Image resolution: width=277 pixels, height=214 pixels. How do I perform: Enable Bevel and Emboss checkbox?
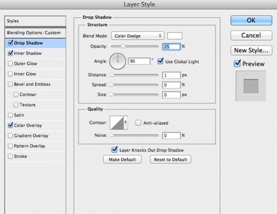click(x=10, y=84)
